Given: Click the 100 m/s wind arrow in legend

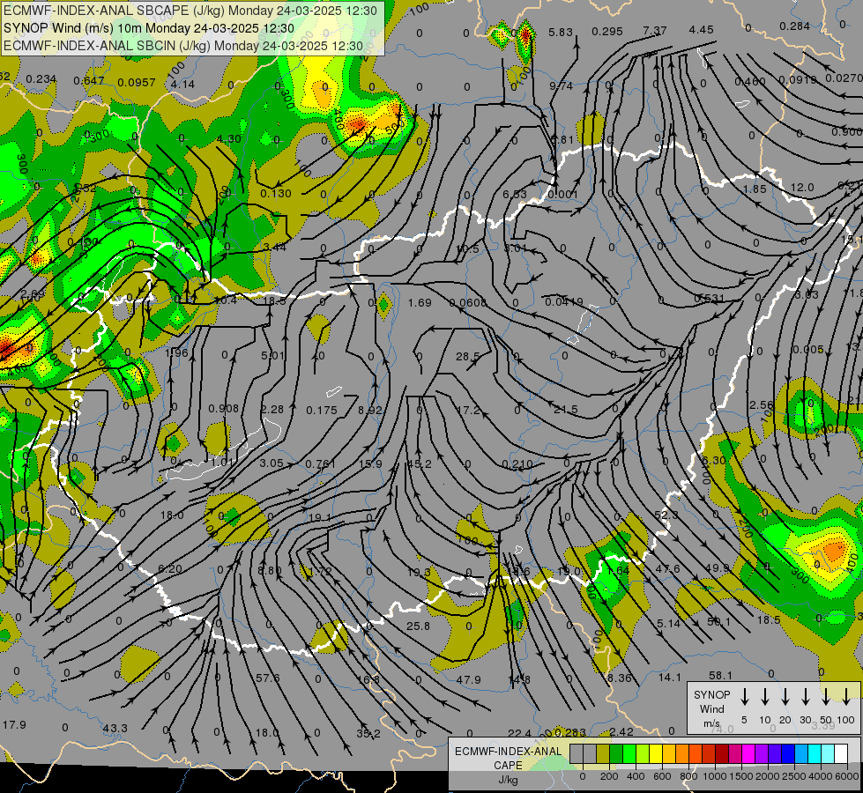Looking at the screenshot, I should click(x=846, y=697).
